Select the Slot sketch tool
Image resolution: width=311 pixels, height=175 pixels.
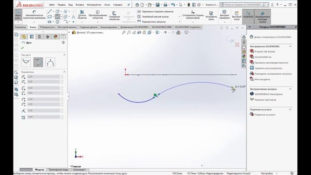point(50,21)
